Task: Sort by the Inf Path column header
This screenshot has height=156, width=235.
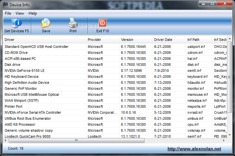Action: [199, 40]
